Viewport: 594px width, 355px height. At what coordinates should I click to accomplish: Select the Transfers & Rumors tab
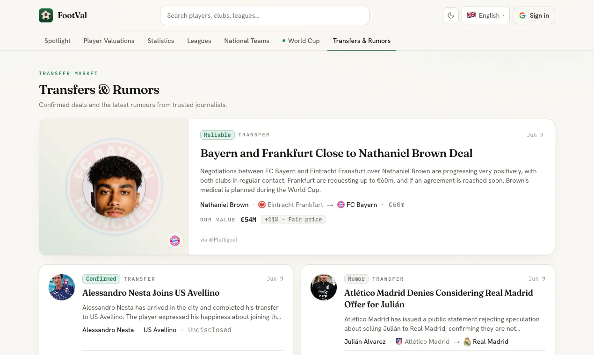coord(362,41)
